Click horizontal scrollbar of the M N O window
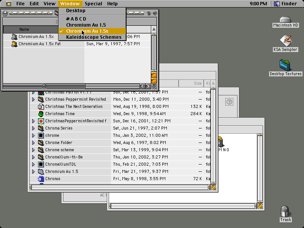 pos(183,206)
